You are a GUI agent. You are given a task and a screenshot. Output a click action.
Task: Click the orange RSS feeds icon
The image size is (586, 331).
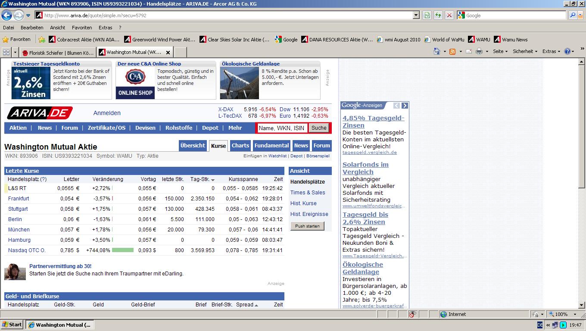point(452,51)
